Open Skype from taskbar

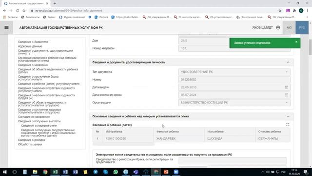click(105, 172)
